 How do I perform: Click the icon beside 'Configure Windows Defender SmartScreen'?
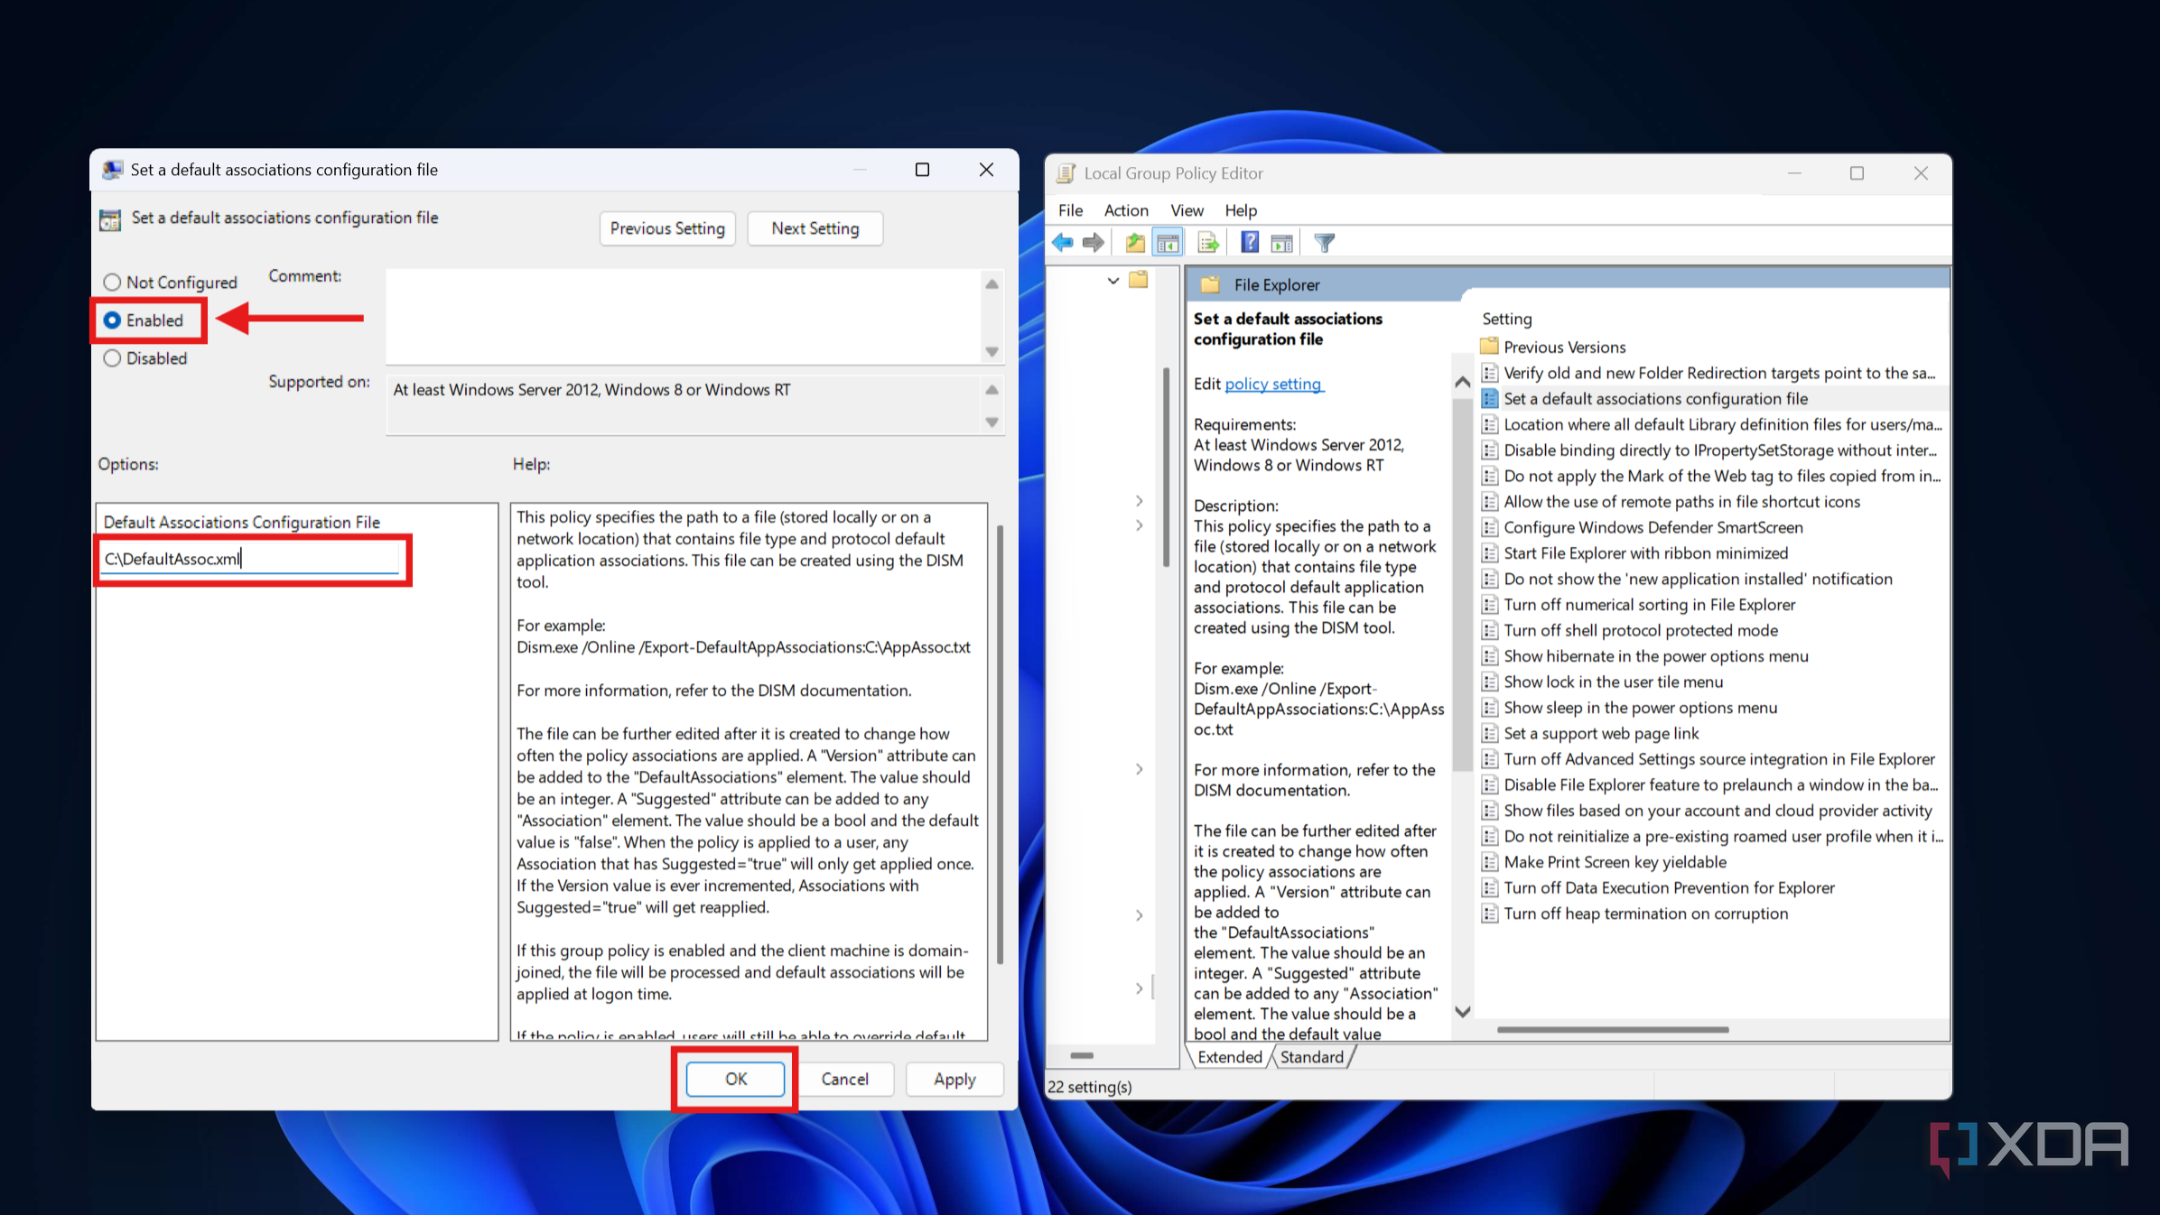1489,528
